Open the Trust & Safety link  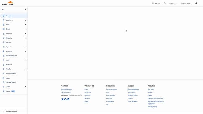click(x=133, y=101)
